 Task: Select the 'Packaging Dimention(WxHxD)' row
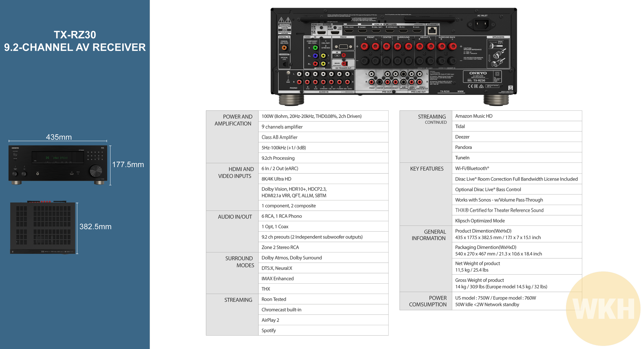click(x=517, y=250)
